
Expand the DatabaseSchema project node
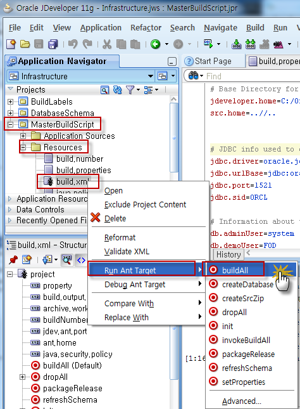(x=10, y=113)
